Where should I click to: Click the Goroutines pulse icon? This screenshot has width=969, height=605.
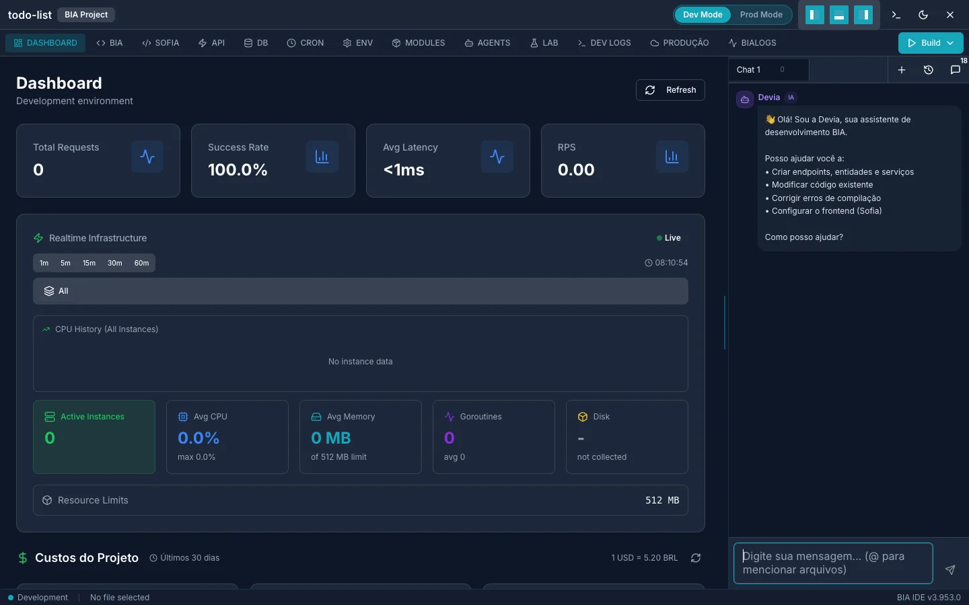(x=450, y=417)
